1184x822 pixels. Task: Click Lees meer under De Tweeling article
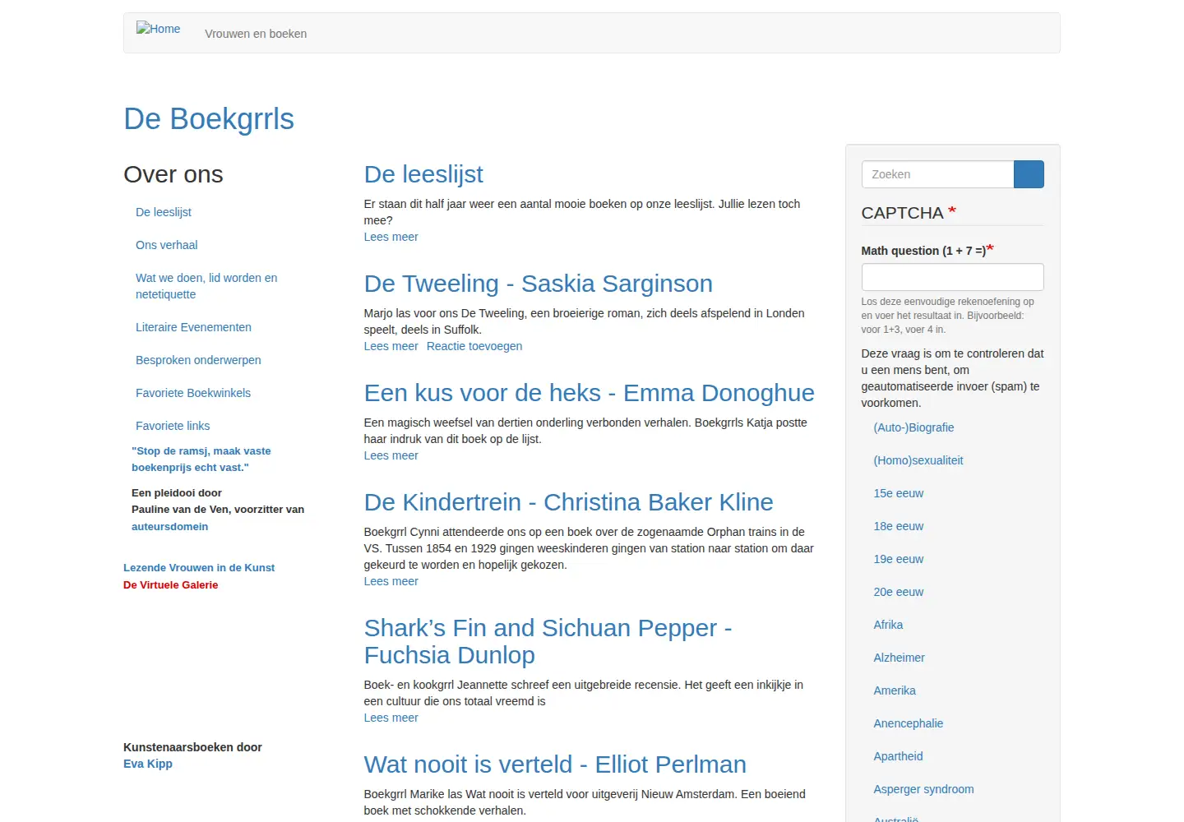(x=391, y=346)
